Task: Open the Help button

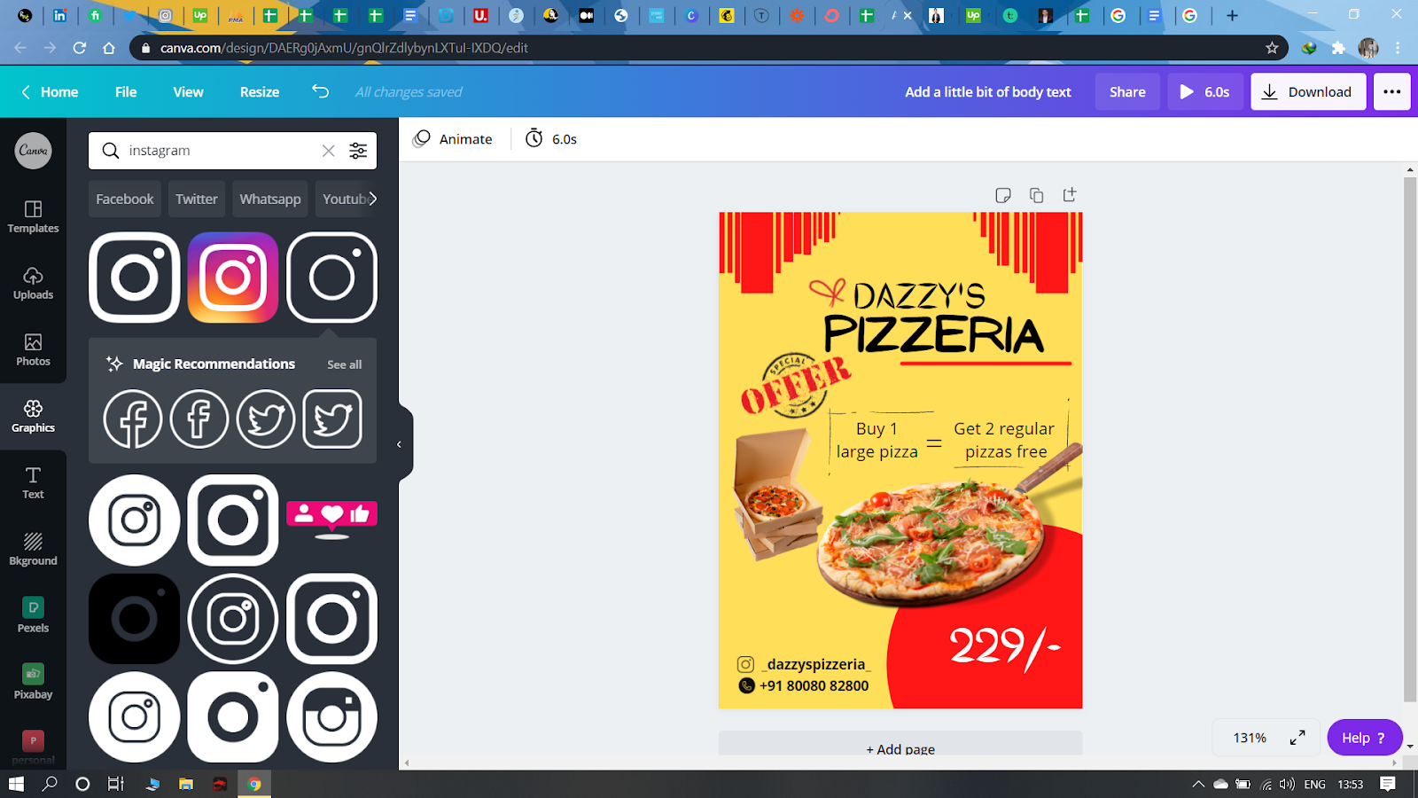Action: [1364, 738]
